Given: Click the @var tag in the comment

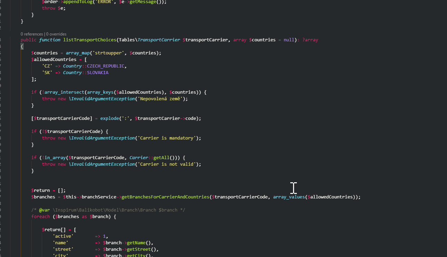Looking at the screenshot, I should (45, 210).
